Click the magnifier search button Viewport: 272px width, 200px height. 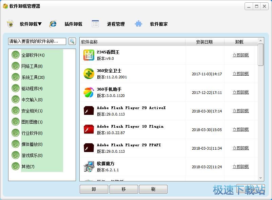point(72,41)
